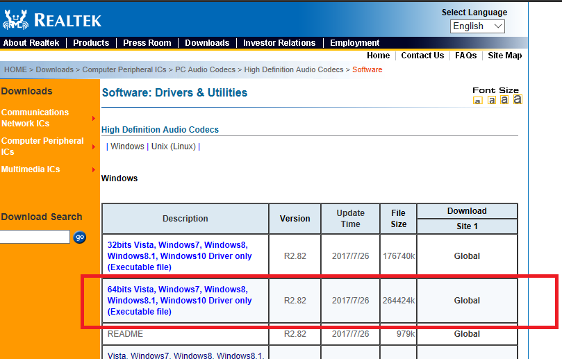Open the Press Room menu
Screen dimensions: 562x359
coord(147,43)
